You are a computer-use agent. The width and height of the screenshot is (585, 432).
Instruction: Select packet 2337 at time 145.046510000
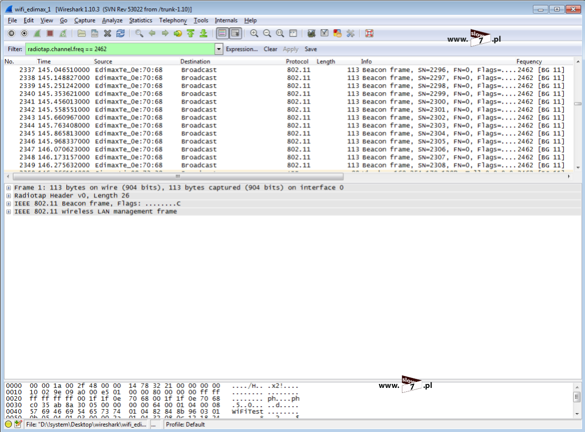point(289,70)
